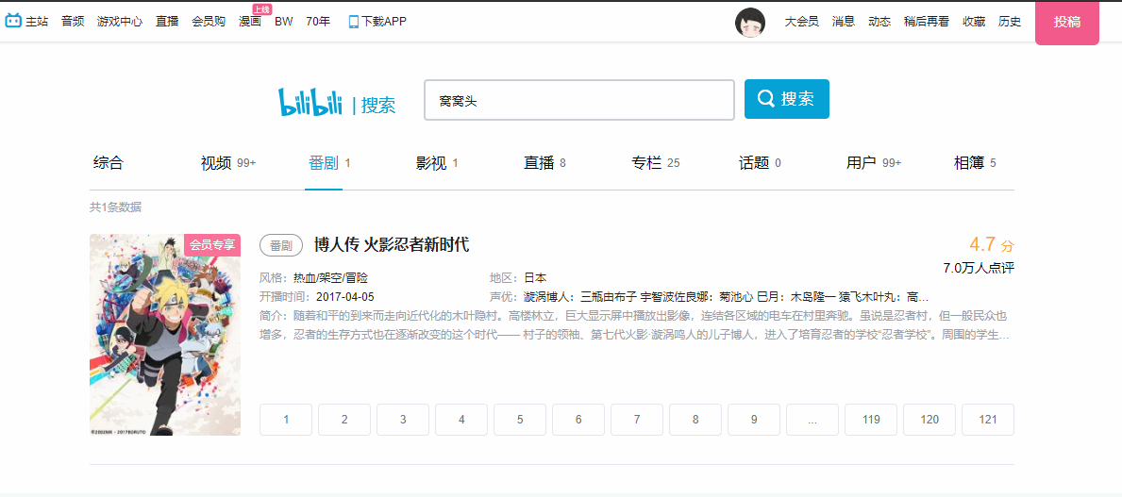This screenshot has height=497, width=1122.
Task: Open episode 4 button
Action: pos(461,420)
